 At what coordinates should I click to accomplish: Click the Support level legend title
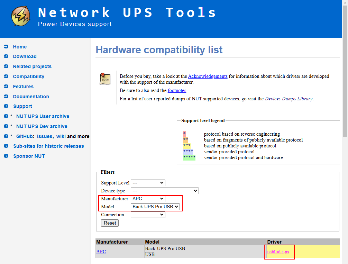(203, 120)
